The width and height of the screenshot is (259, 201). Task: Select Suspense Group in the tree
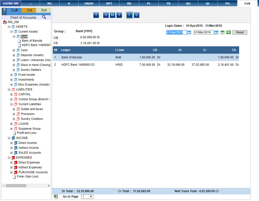pyautogui.click(x=29, y=129)
